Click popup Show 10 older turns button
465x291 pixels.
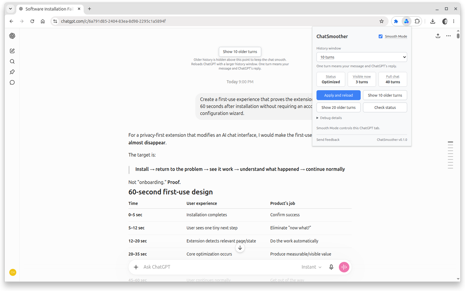click(x=385, y=95)
